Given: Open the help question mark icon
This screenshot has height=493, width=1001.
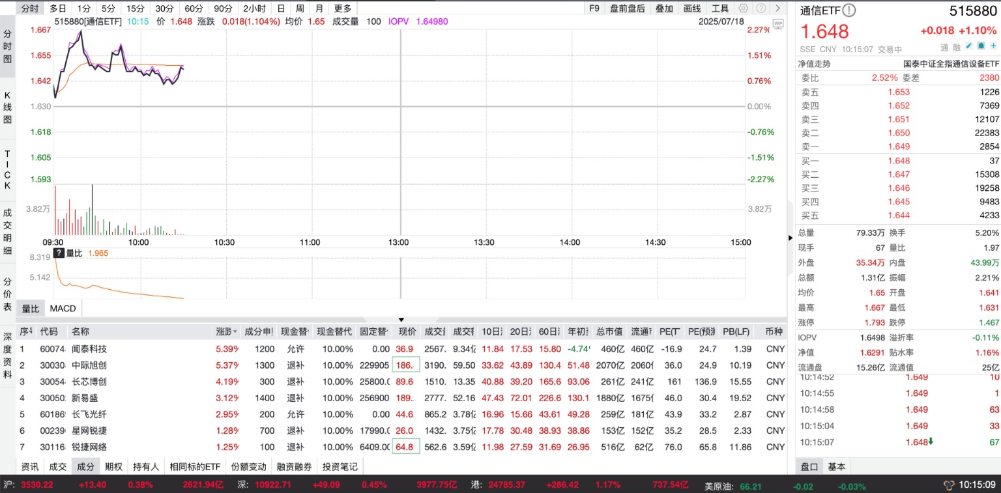Looking at the screenshot, I should (x=760, y=8).
